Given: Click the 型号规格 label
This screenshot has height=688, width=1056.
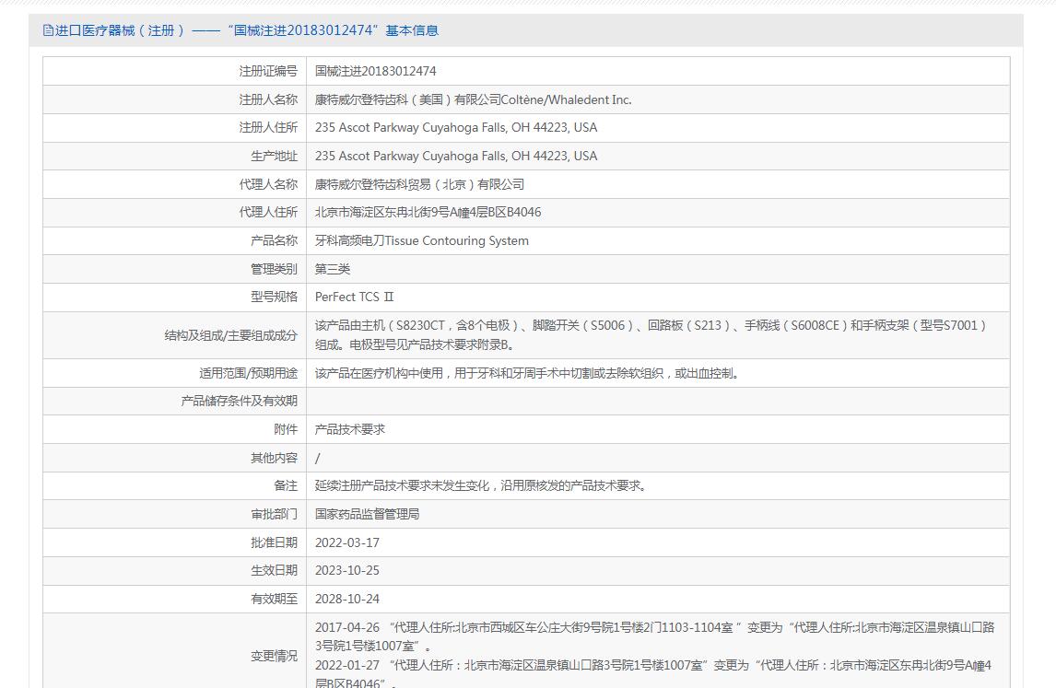Looking at the screenshot, I should pos(274,297).
